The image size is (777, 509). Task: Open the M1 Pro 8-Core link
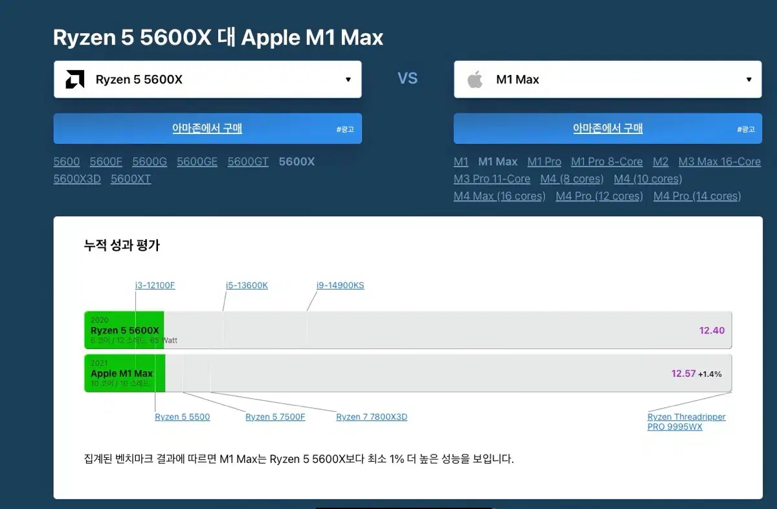607,162
